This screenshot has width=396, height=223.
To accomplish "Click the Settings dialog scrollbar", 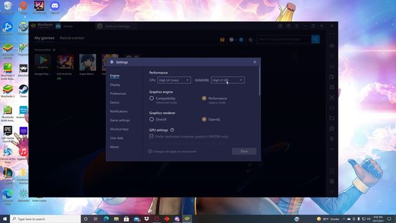I will click(x=259, y=81).
